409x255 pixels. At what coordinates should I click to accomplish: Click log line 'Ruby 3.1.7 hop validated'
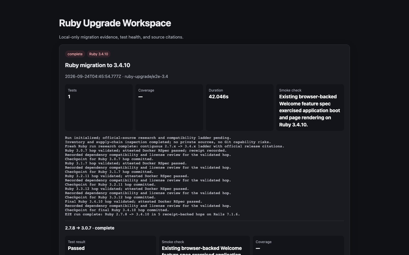[126, 163]
